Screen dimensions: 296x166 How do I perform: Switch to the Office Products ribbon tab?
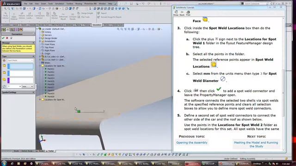pyautogui.click(x=57, y=25)
